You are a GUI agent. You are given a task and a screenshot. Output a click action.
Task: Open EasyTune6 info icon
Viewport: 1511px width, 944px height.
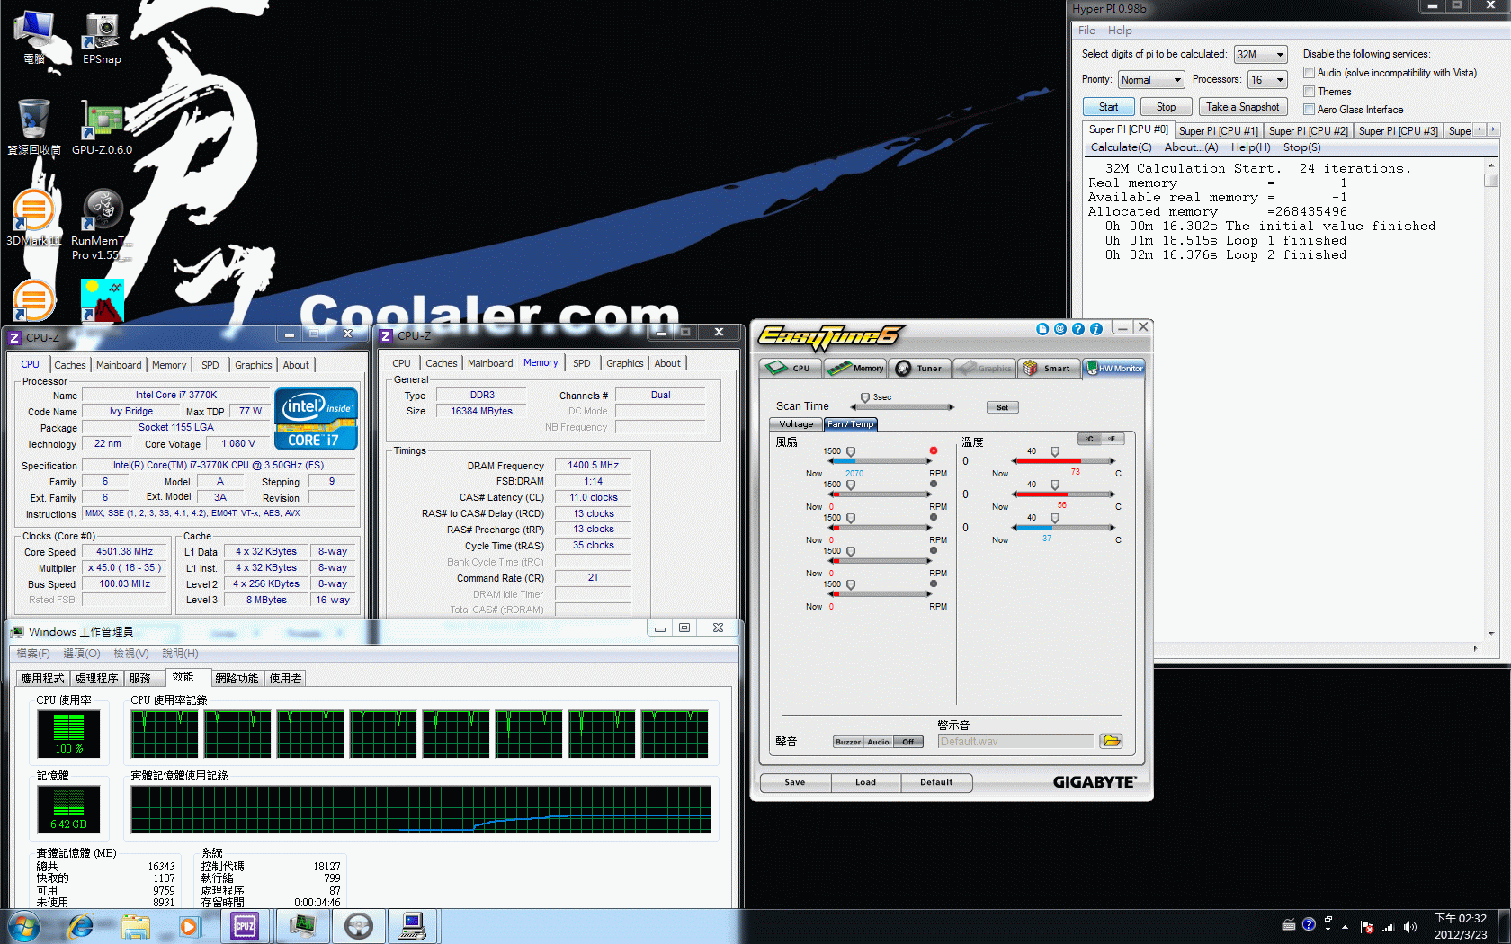pyautogui.click(x=1096, y=329)
